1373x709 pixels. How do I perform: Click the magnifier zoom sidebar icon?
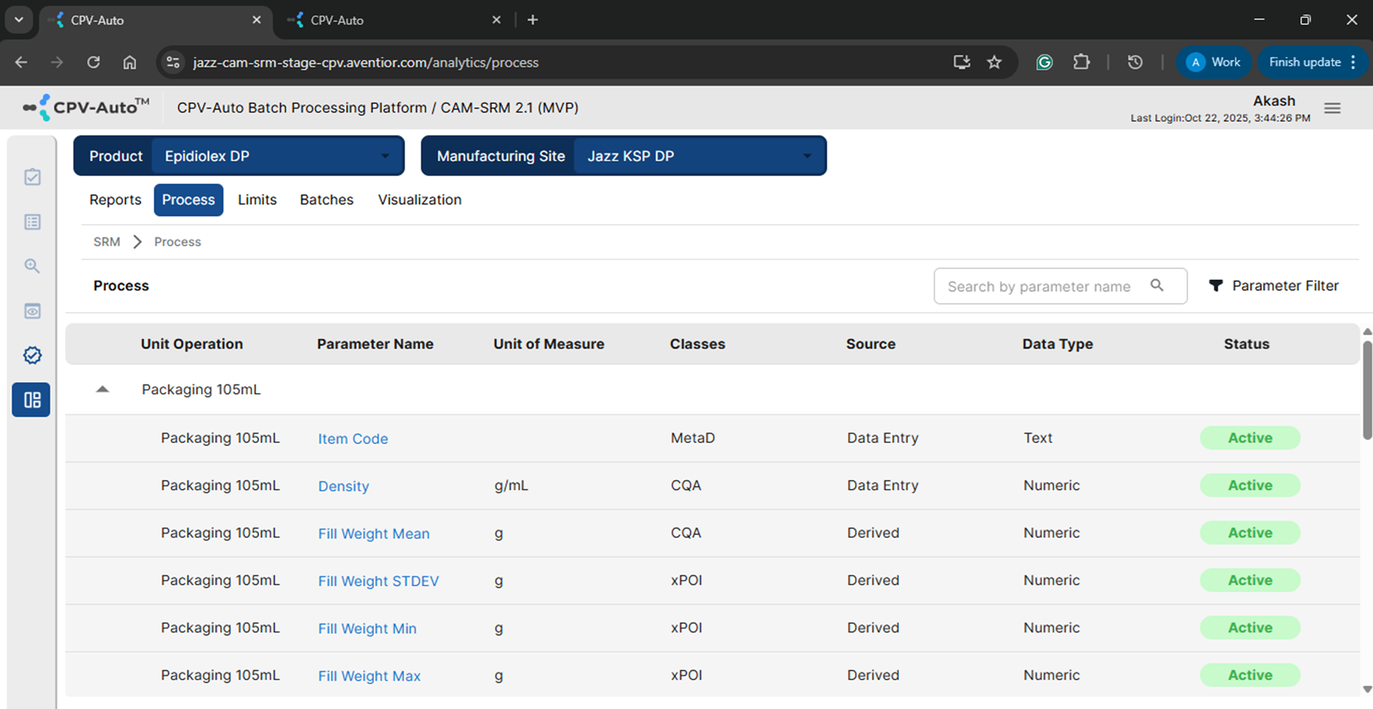[x=32, y=266]
